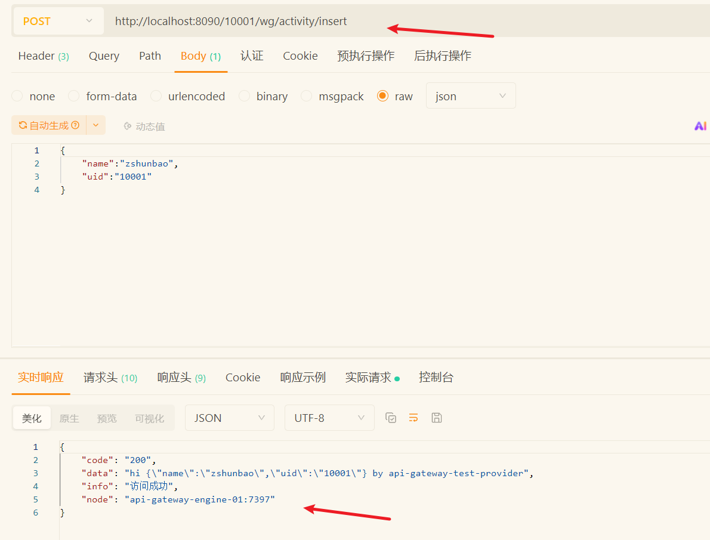Viewport: 710px width, 540px height.
Task: Open the POST method dropdown
Action: click(58, 21)
